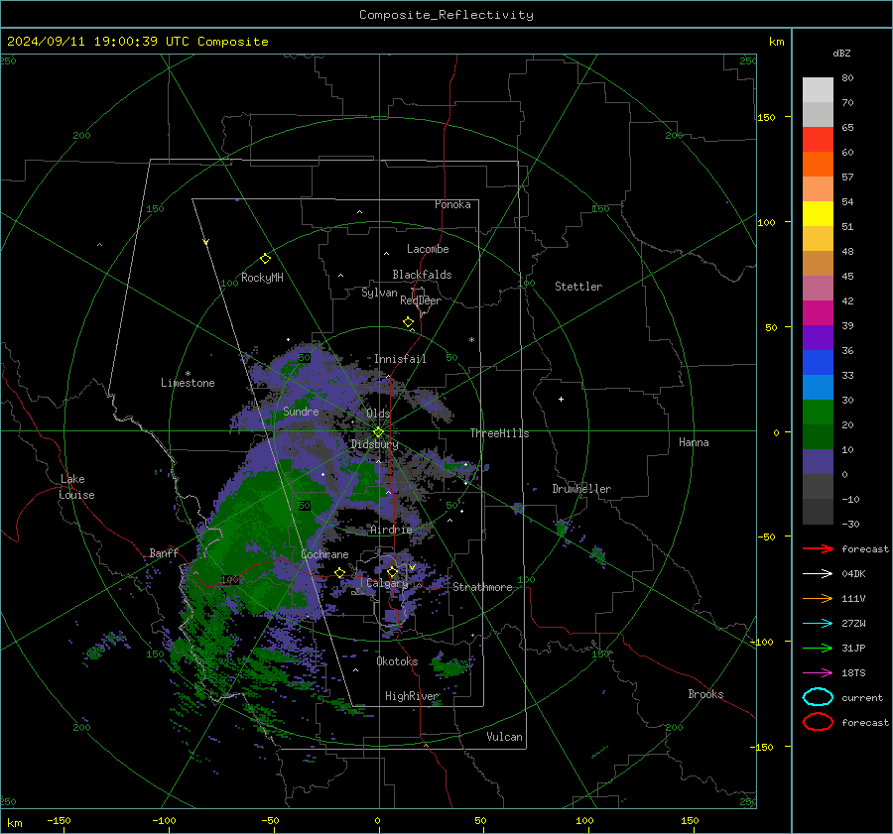Click the asterisk marker above Limestone
Screen dimensions: 893x834
188,374
